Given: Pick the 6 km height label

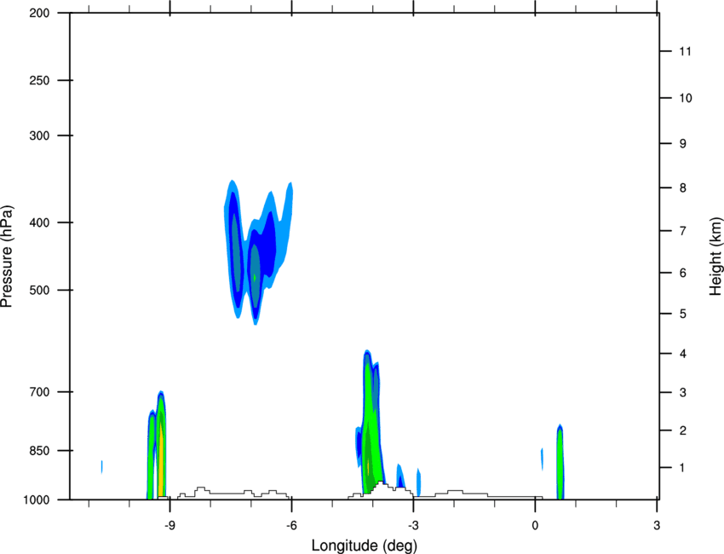Looking at the screenshot, I should point(683,273).
